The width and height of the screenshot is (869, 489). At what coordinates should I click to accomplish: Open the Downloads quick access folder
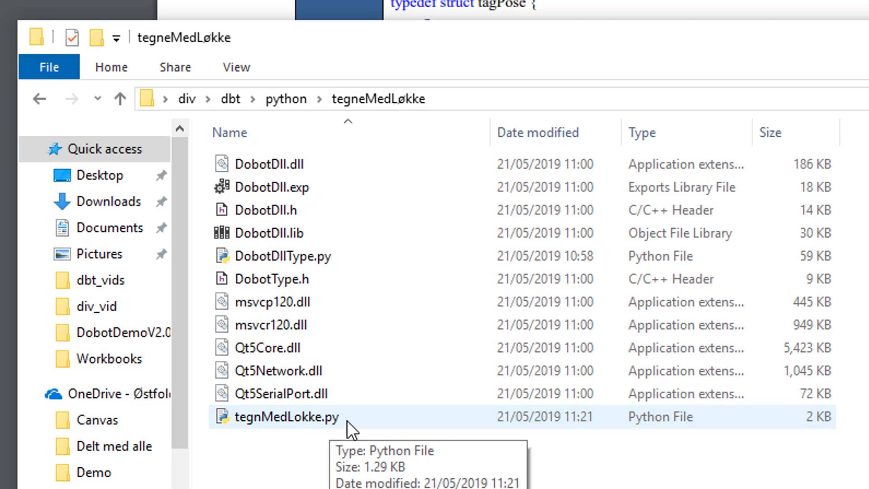109,201
